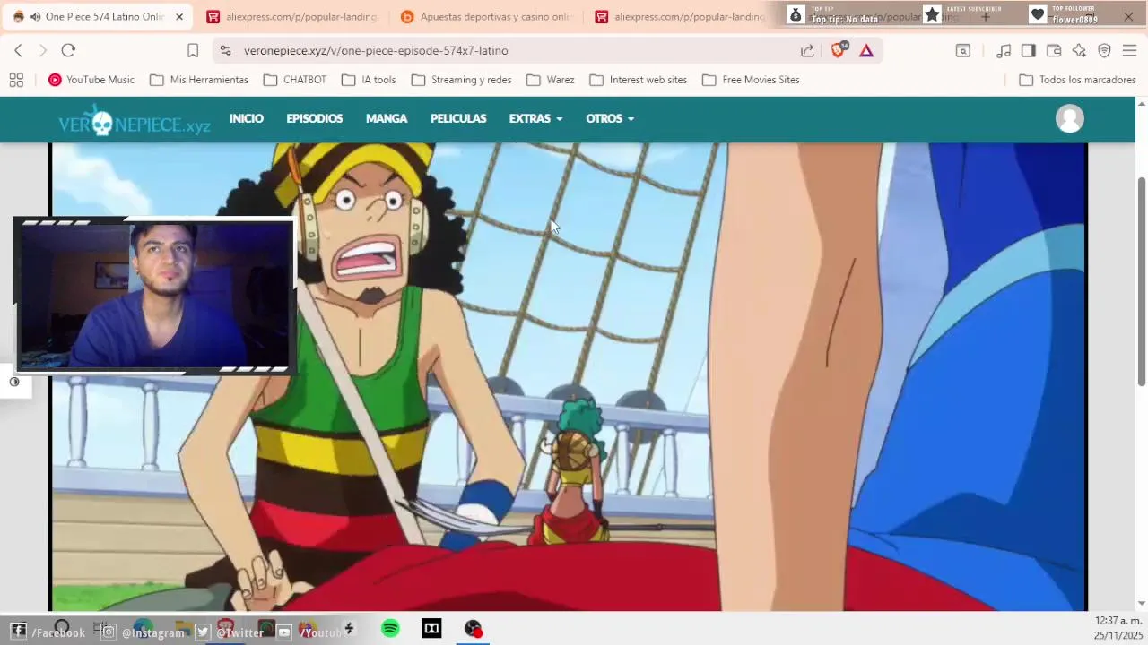Go back with the browser back arrow
This screenshot has width=1148, height=645.
18,51
